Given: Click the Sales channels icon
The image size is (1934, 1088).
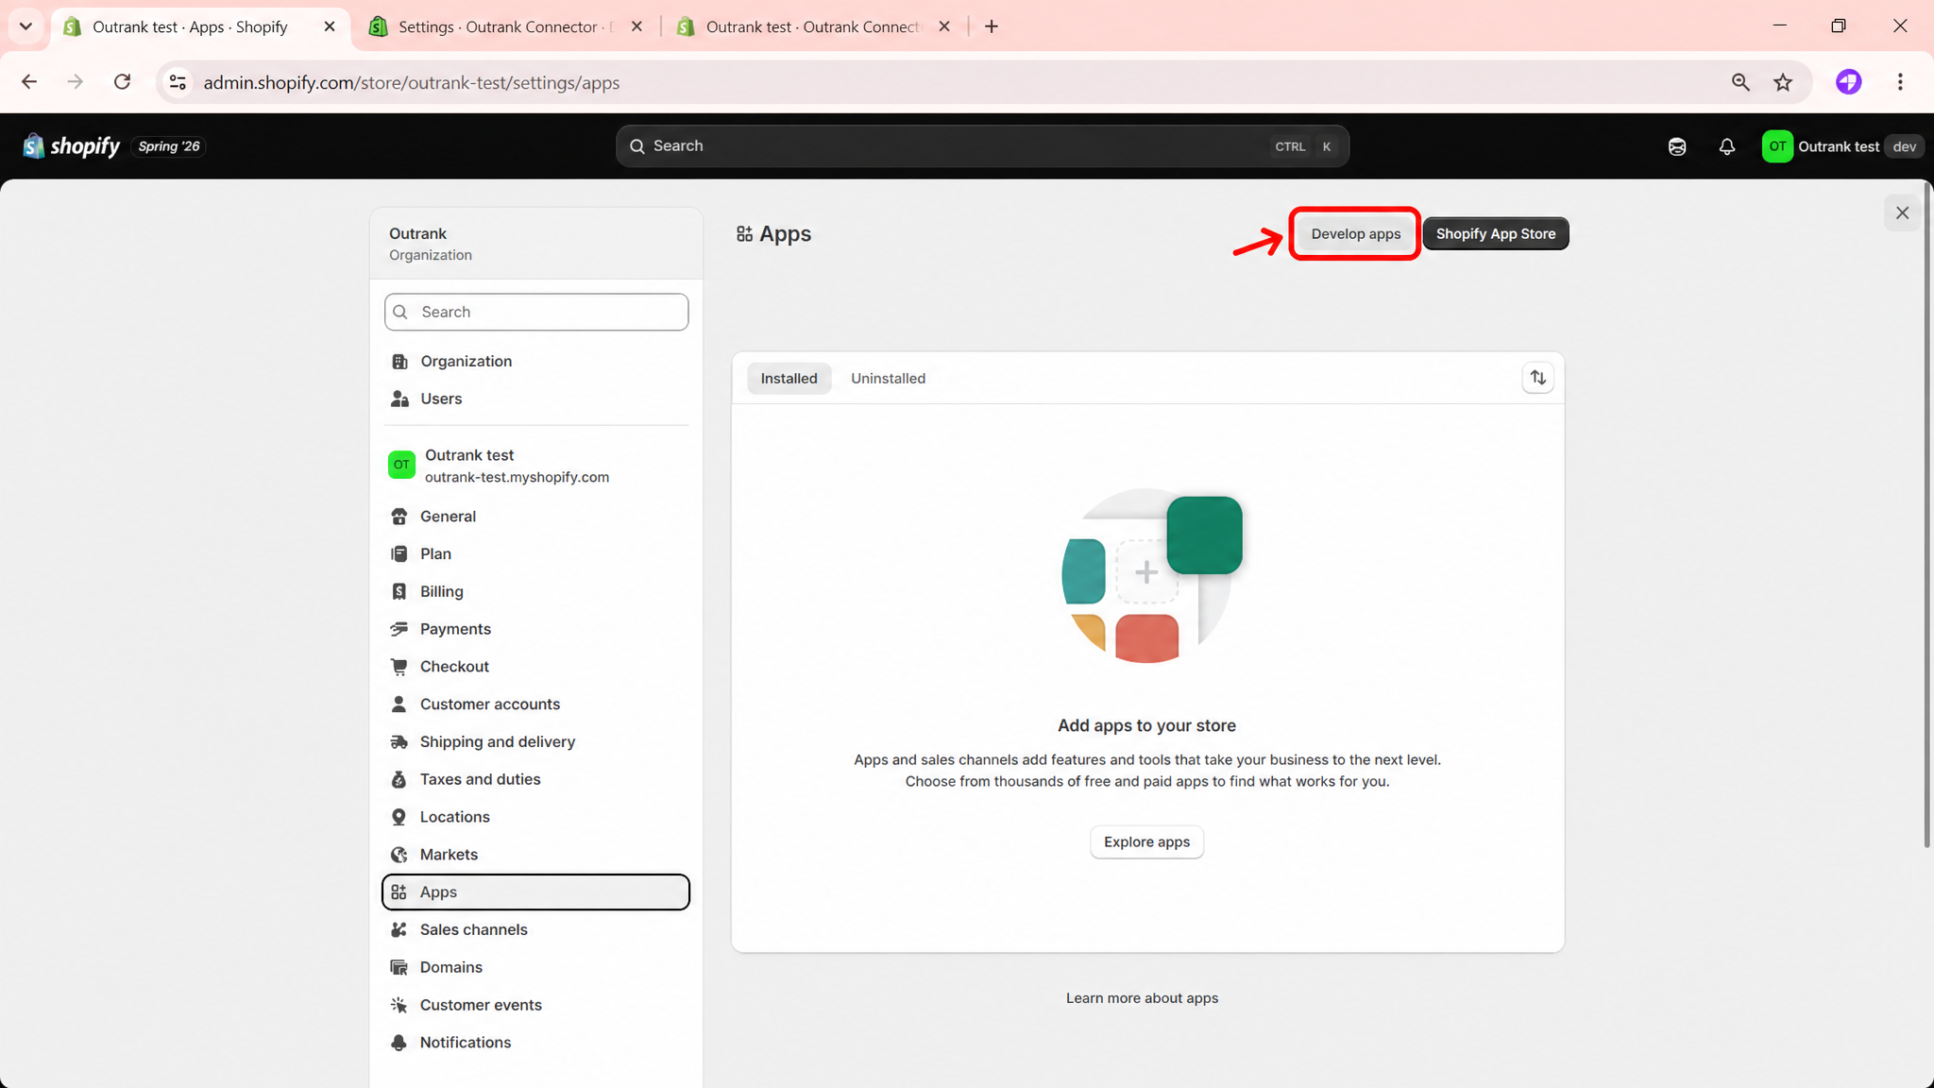Looking at the screenshot, I should click(399, 930).
